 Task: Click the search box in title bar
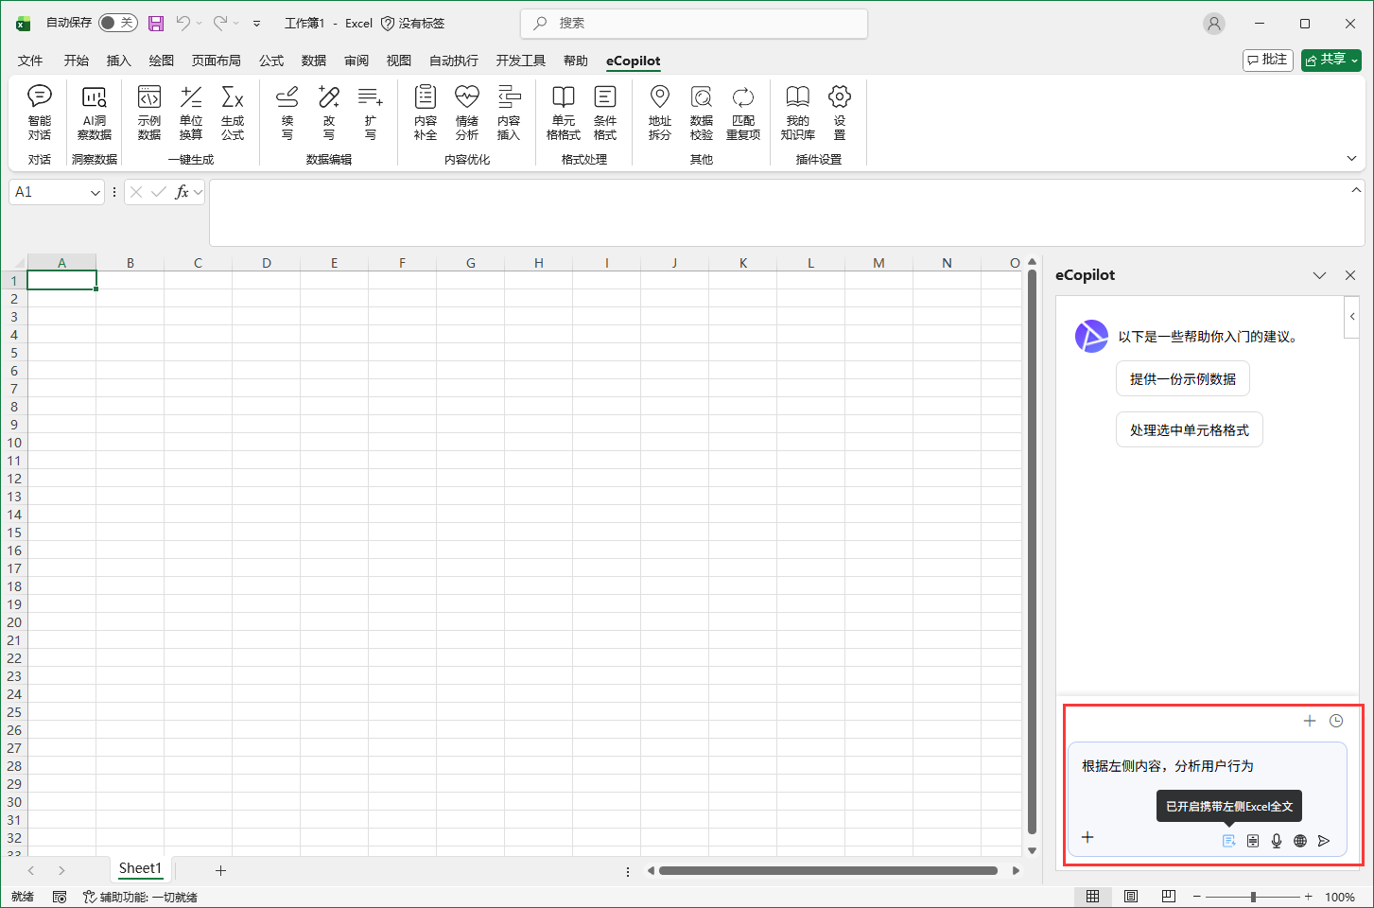pos(694,24)
